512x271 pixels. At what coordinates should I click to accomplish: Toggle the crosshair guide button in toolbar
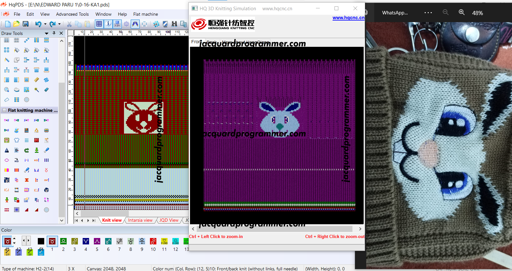(x=126, y=24)
